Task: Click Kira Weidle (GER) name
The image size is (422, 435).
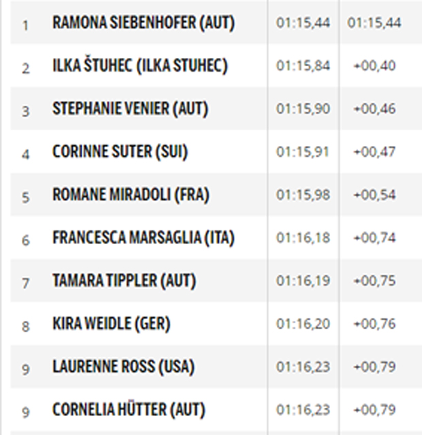Action: 111,324
